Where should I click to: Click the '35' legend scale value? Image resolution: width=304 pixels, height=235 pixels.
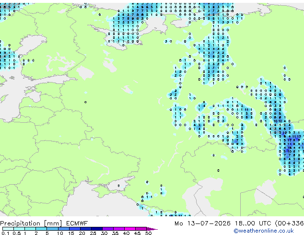pyautogui.click(x=115, y=233)
